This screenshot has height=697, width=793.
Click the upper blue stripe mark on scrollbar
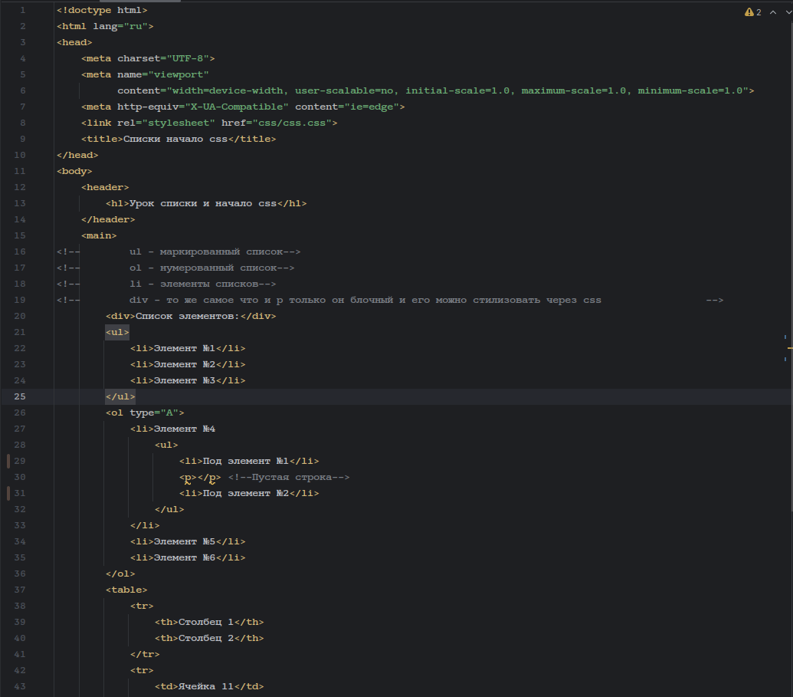click(785, 337)
